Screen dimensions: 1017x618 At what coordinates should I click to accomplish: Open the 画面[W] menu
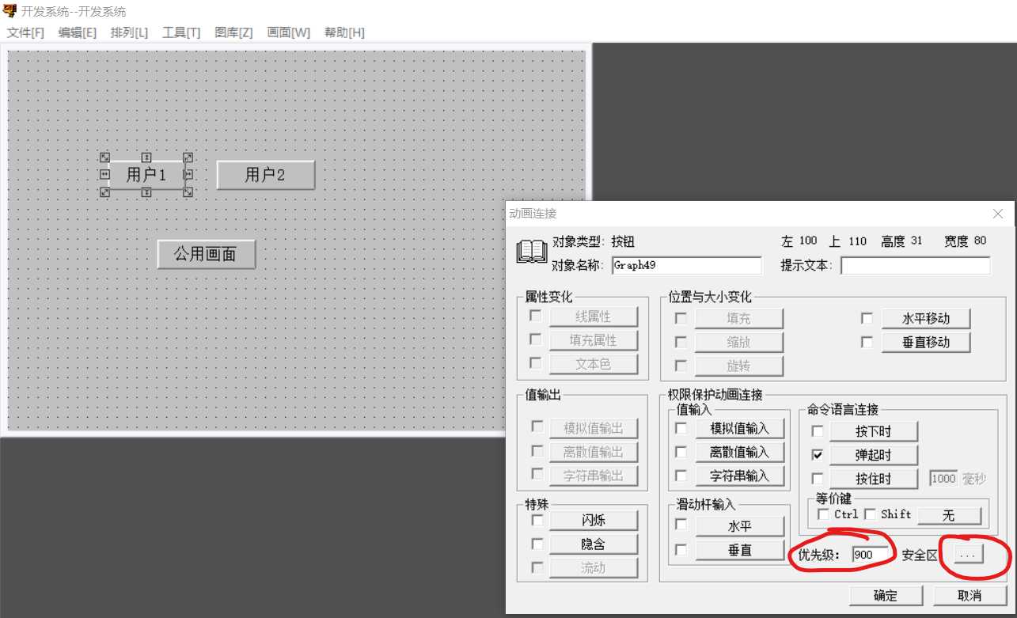(x=289, y=32)
